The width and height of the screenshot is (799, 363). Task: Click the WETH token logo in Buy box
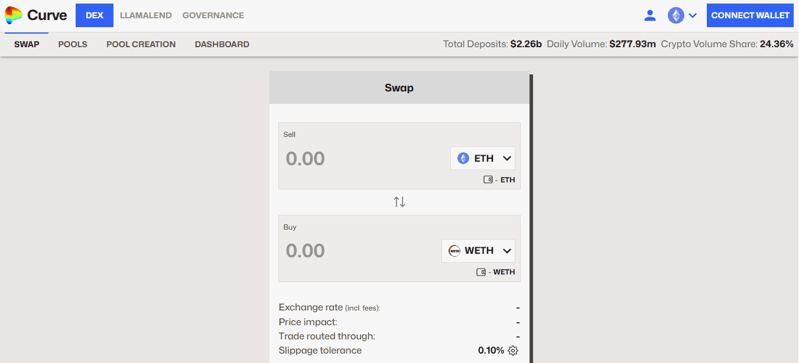pos(454,251)
